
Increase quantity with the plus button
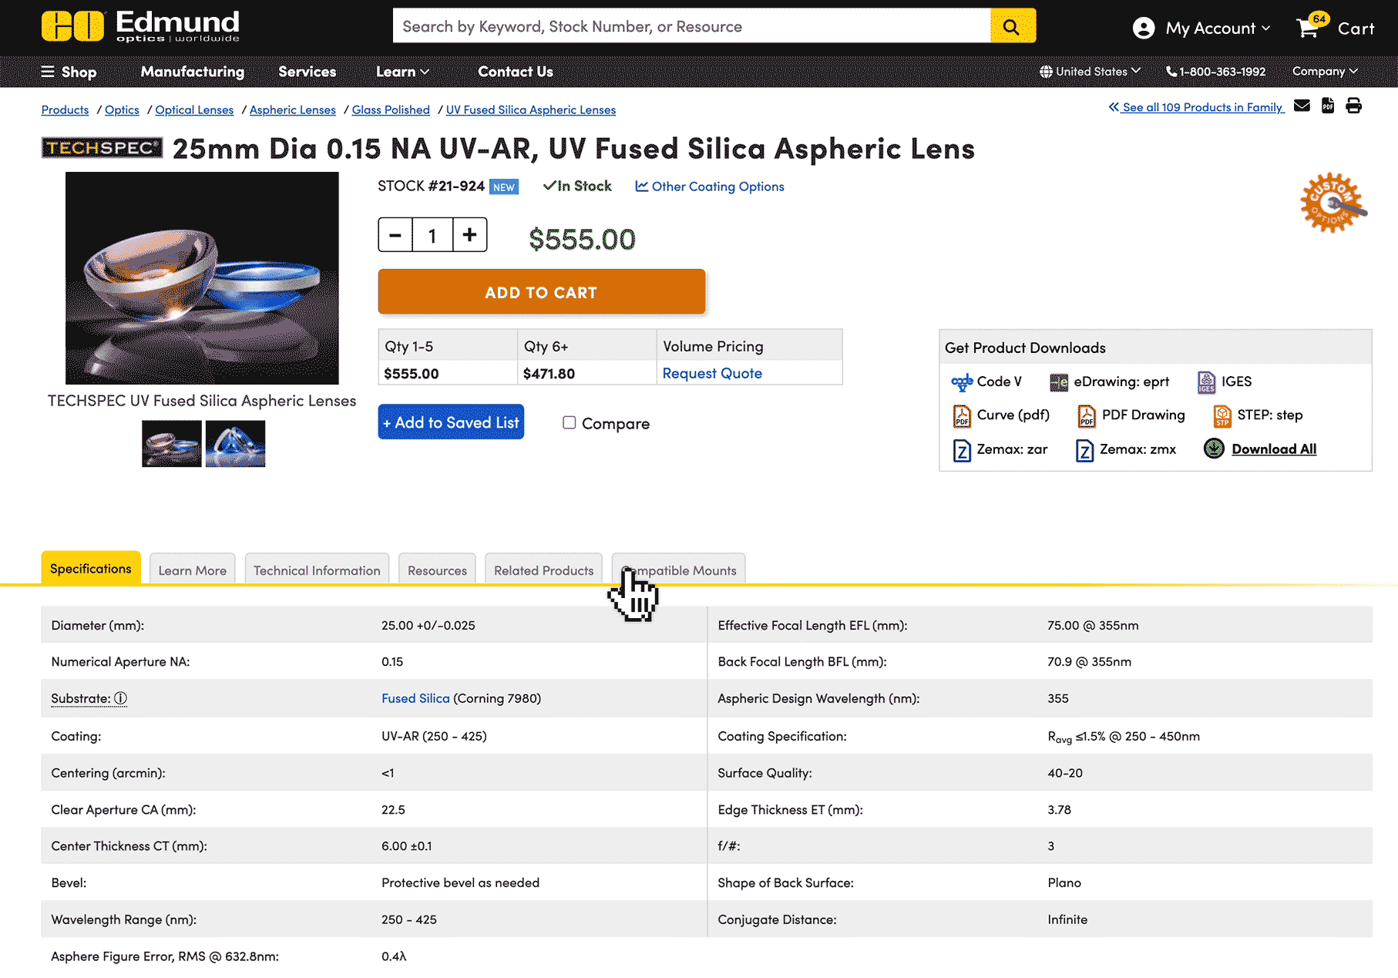[x=469, y=235]
